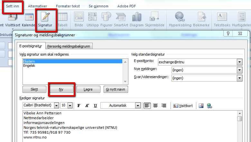Open the Svar/videresendinger dropdown
This screenshot has width=251, height=142.
[x=239, y=78]
